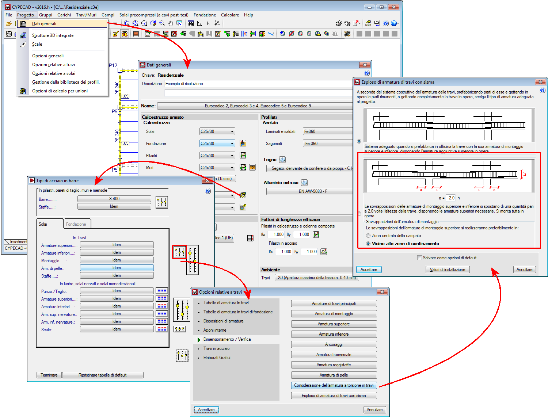This screenshot has height=420, width=548.
Task: Open the Travi/Muri menu
Action: point(86,15)
